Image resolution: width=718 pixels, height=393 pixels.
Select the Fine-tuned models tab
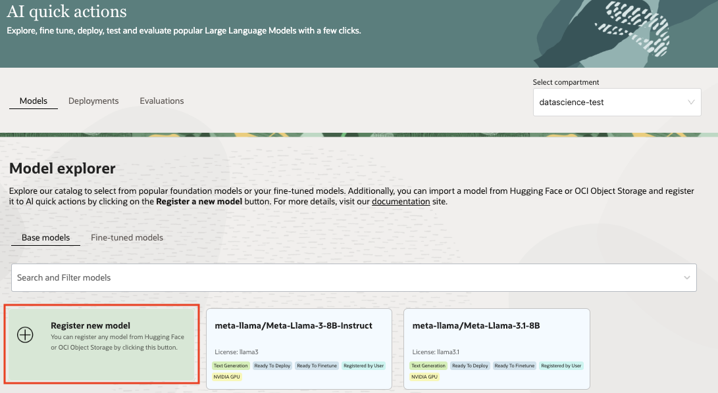coord(127,237)
